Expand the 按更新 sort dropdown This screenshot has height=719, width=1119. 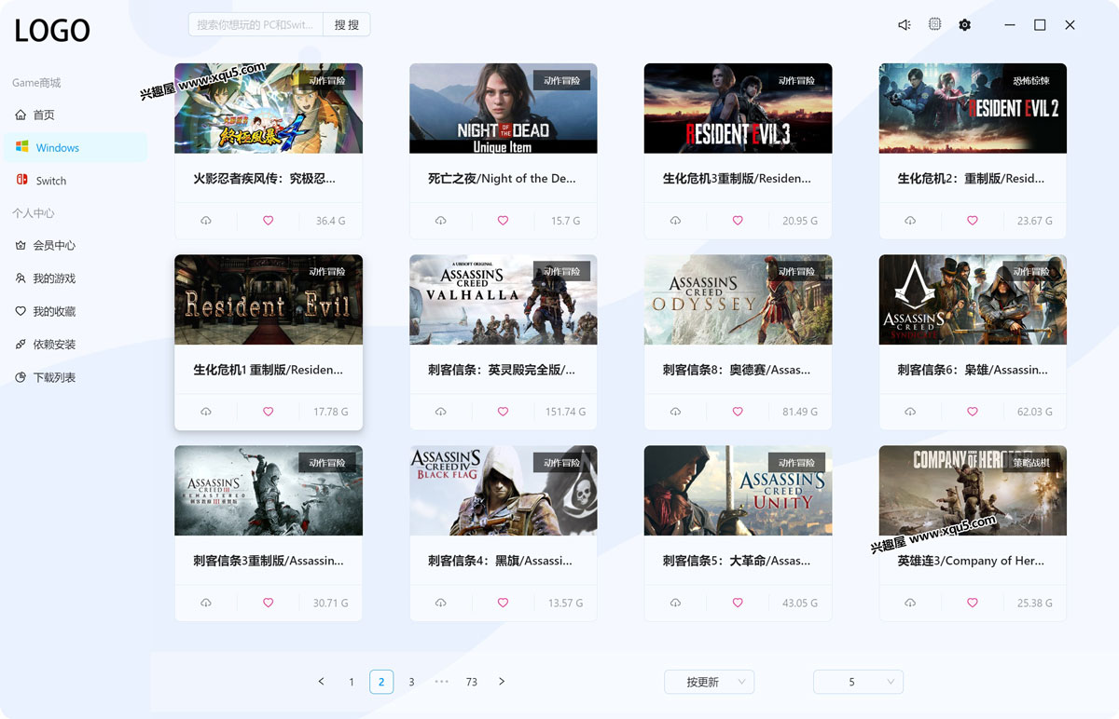(709, 682)
